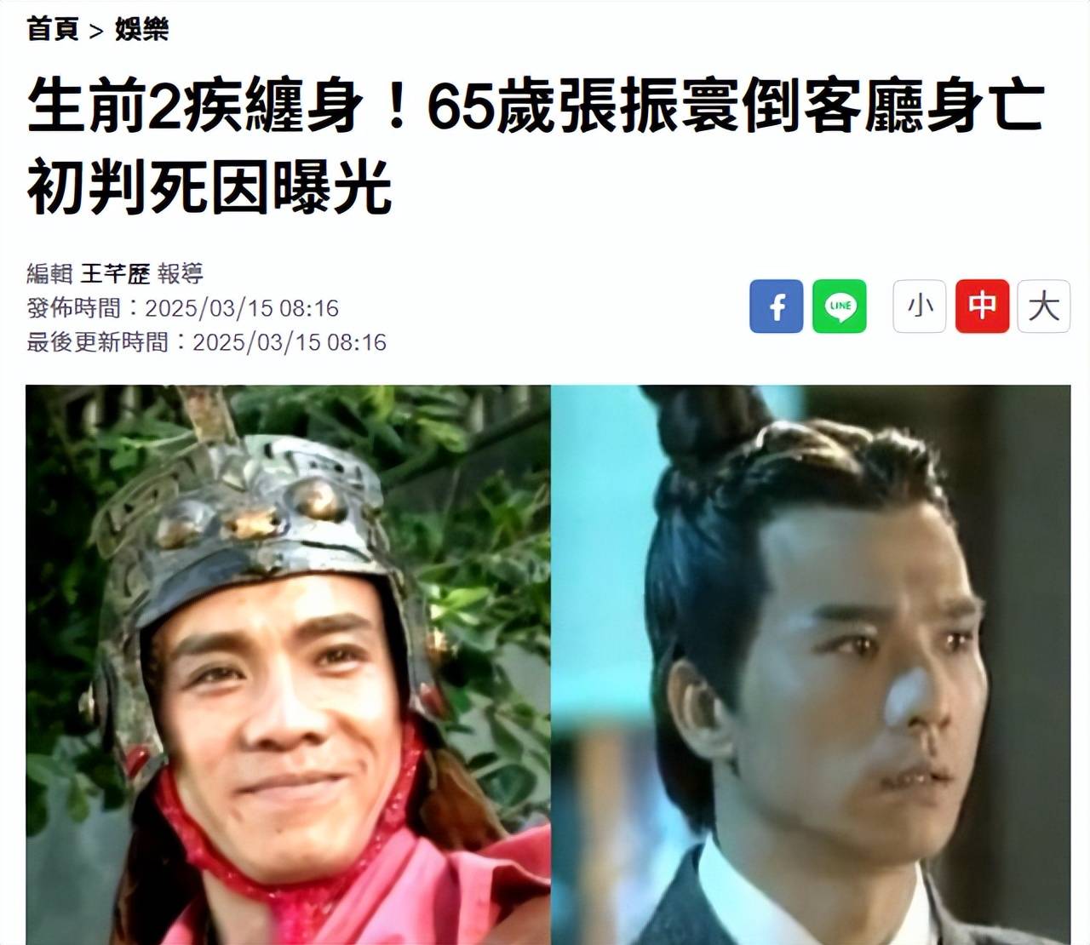
Task: Click the 最後更新時間 timestamp line
Action: point(206,342)
